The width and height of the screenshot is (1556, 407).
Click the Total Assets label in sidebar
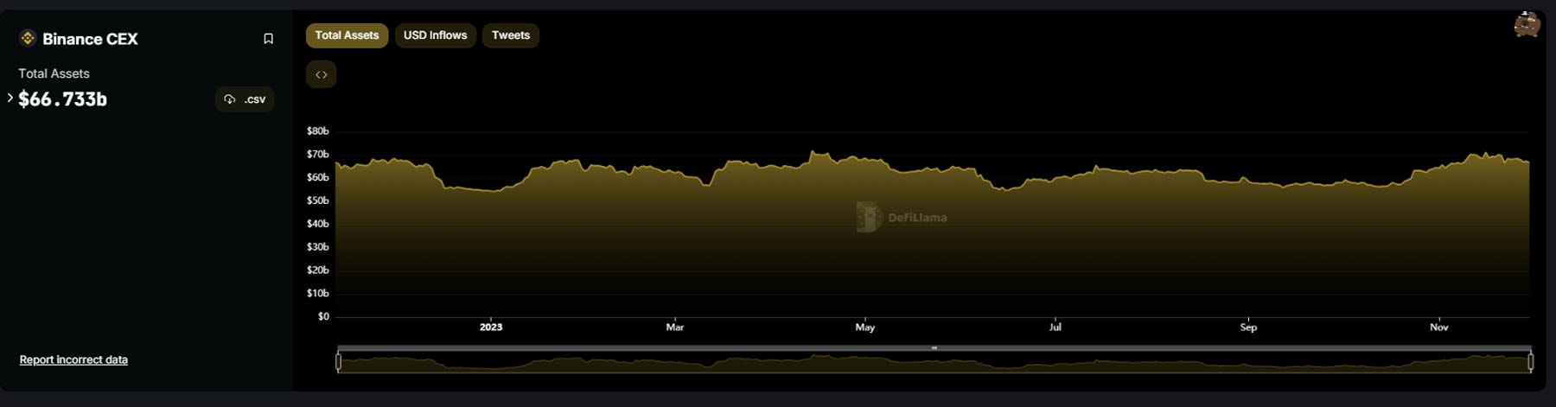pos(54,73)
